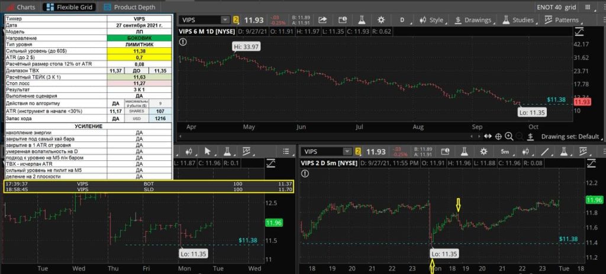
Task: Click the info exclamation icon on the 6 M 1D chart
Action: (x=183, y=42)
